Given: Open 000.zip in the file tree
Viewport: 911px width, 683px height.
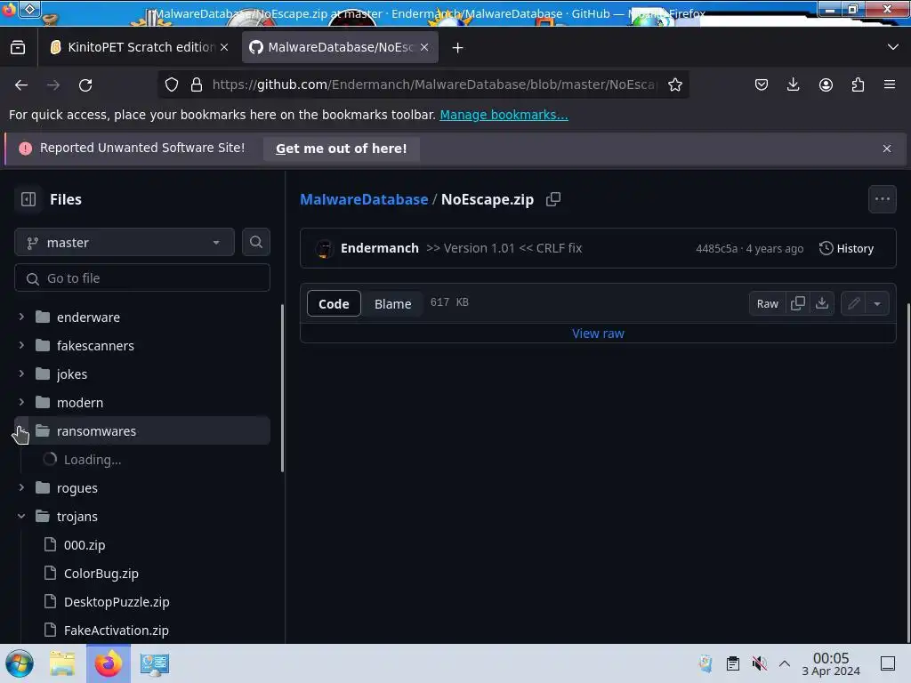Looking at the screenshot, I should [x=85, y=545].
